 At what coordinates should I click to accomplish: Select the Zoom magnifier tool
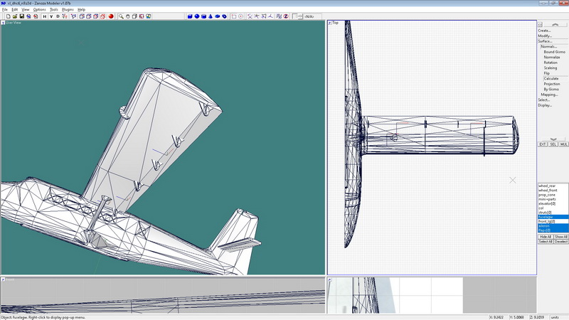pos(122,16)
